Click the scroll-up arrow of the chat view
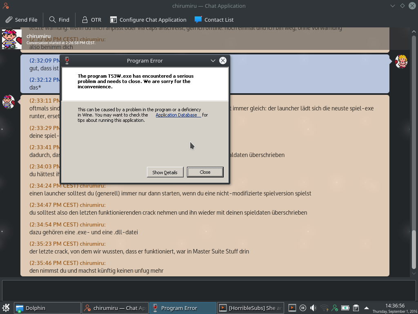The height and width of the screenshot is (314, 418). tap(414, 31)
